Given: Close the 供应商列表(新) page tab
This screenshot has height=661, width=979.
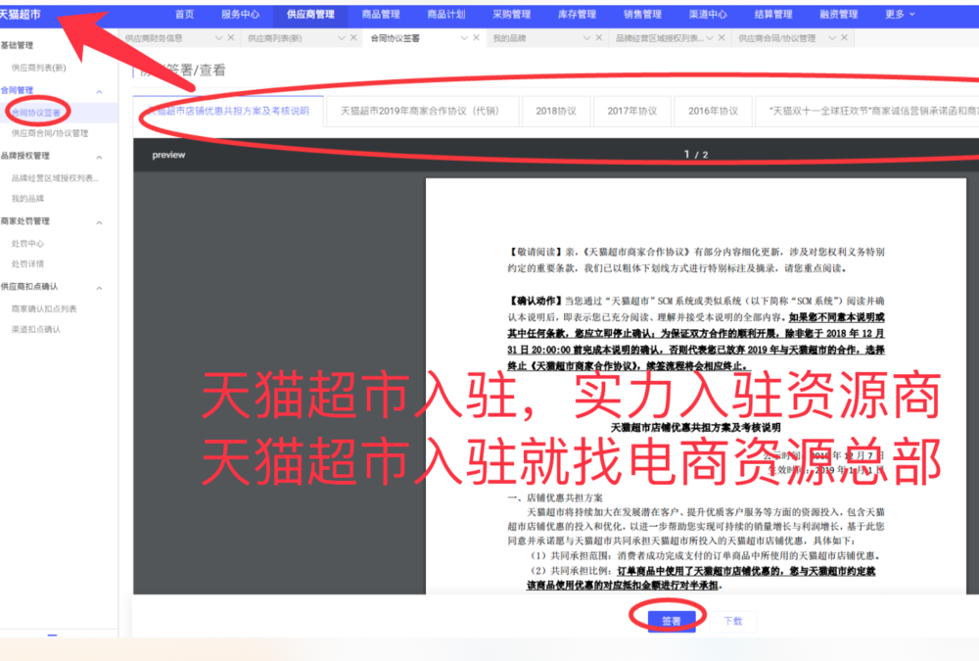Looking at the screenshot, I should tap(353, 38).
